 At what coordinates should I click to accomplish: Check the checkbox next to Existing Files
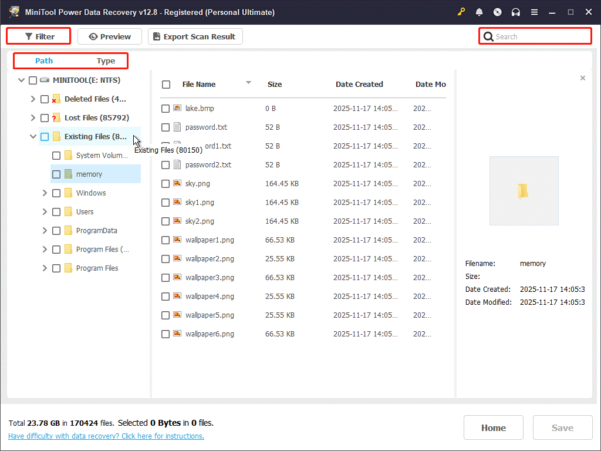(x=44, y=136)
